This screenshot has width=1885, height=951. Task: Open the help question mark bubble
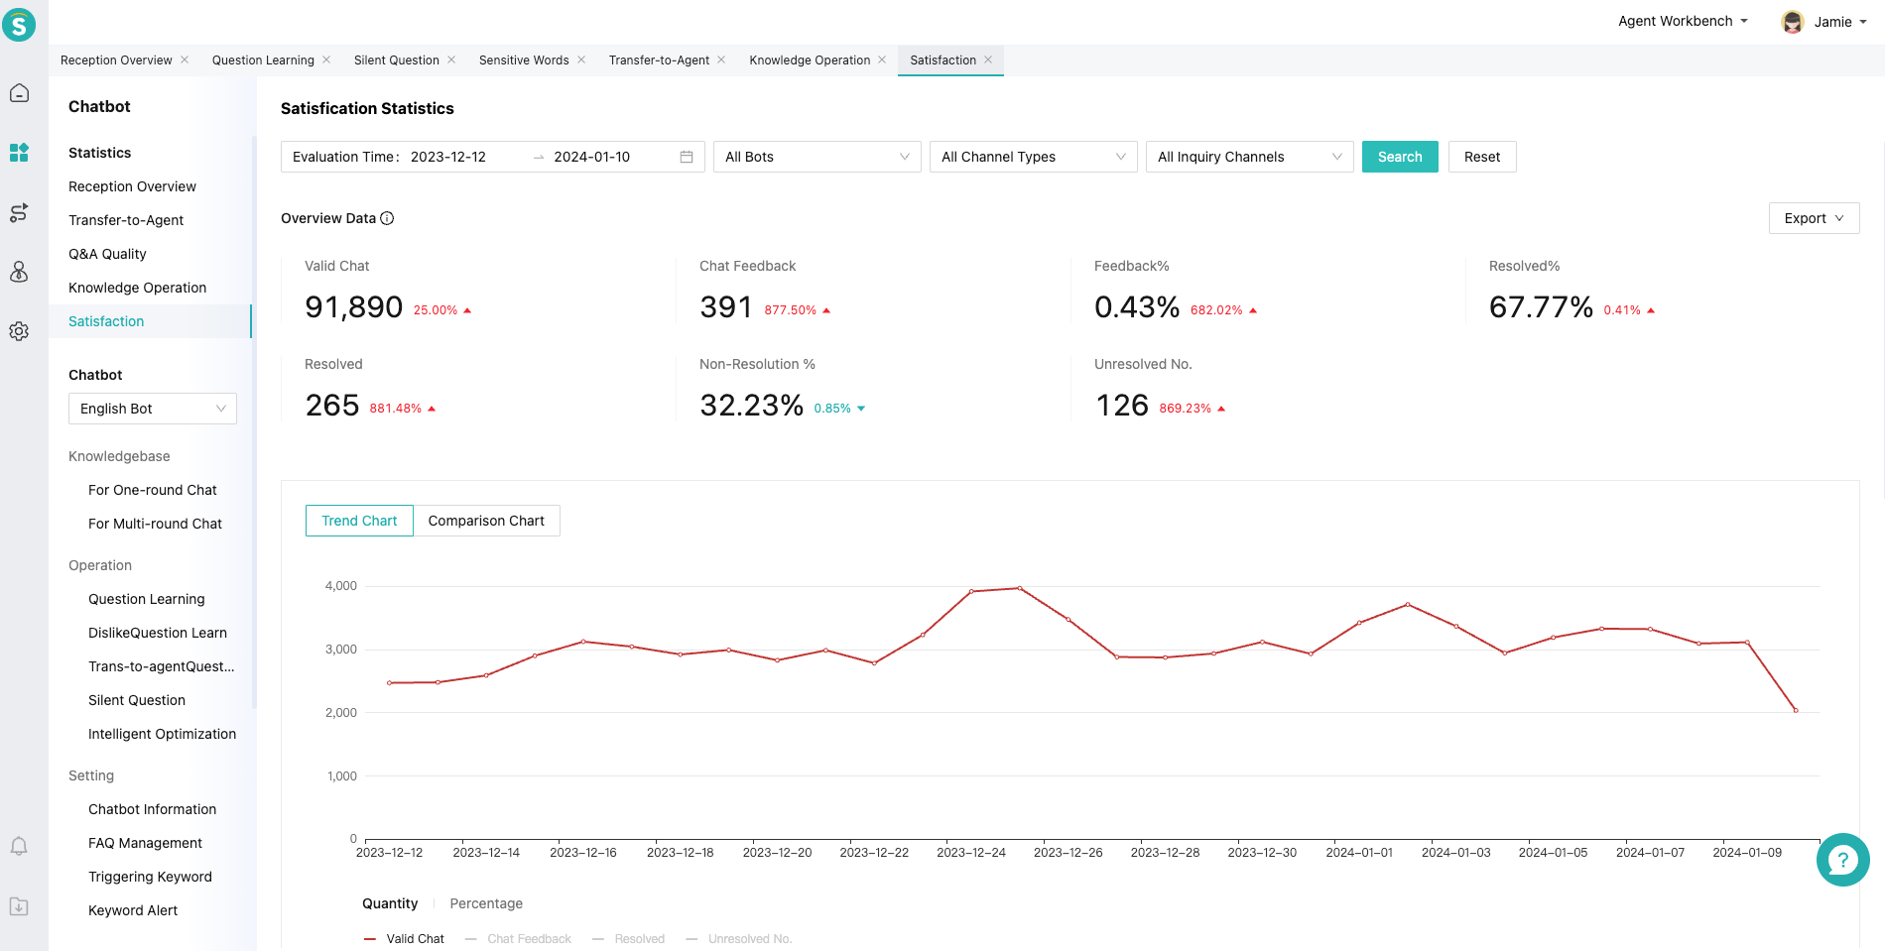1842,860
